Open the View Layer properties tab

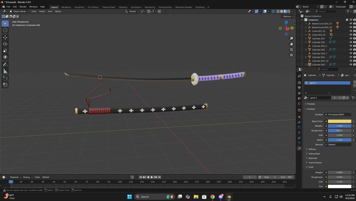[299, 93]
